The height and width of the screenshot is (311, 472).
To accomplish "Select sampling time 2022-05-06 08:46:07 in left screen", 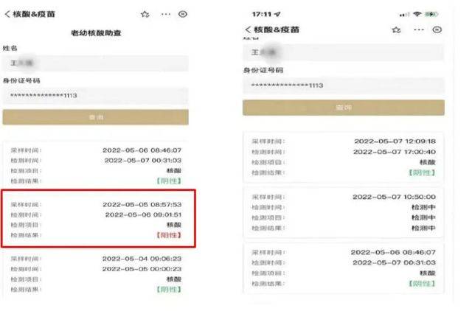I will [x=142, y=150].
